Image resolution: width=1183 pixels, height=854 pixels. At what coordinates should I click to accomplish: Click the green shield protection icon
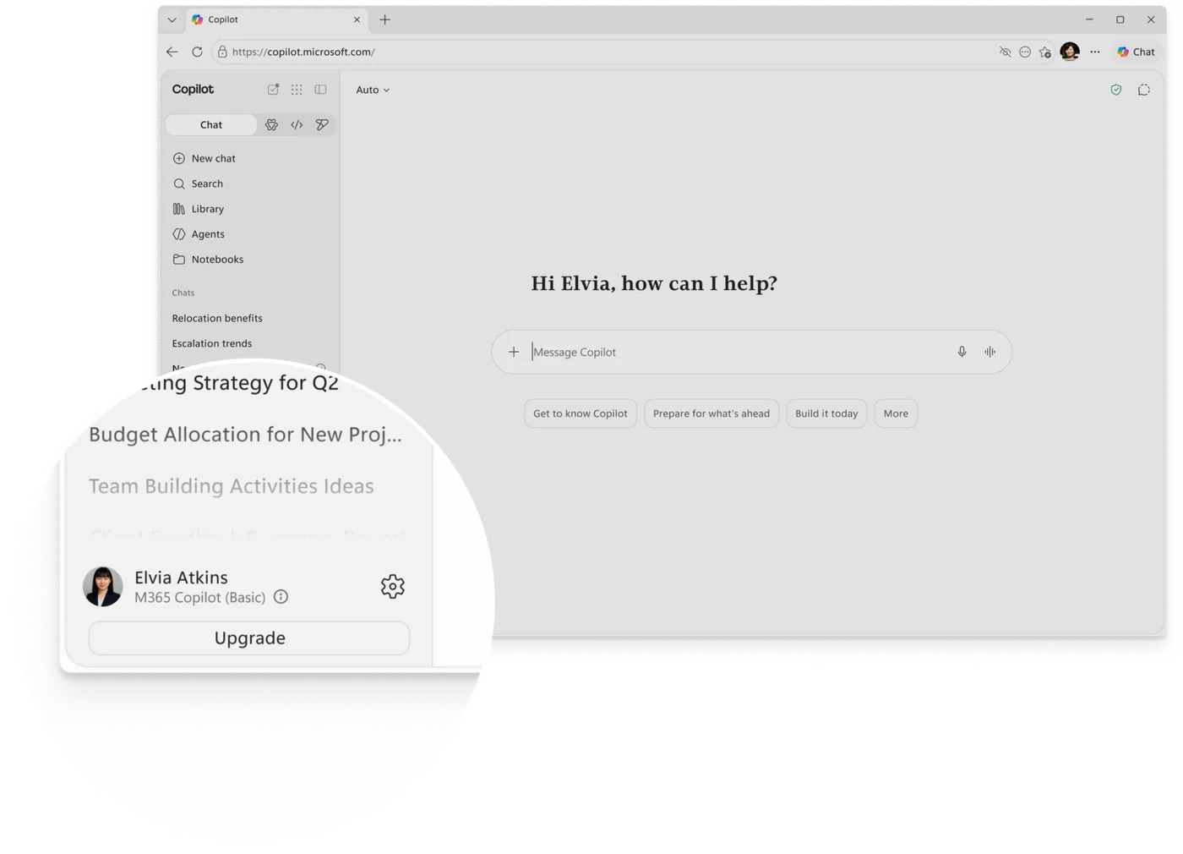1116,90
